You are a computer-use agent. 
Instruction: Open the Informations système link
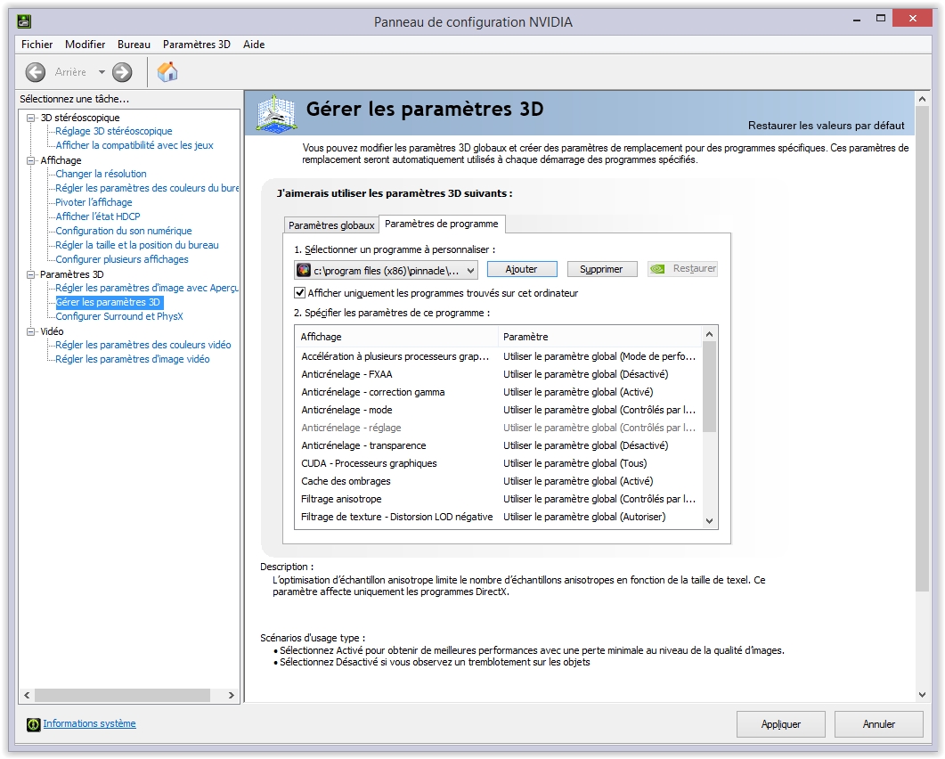coord(89,723)
